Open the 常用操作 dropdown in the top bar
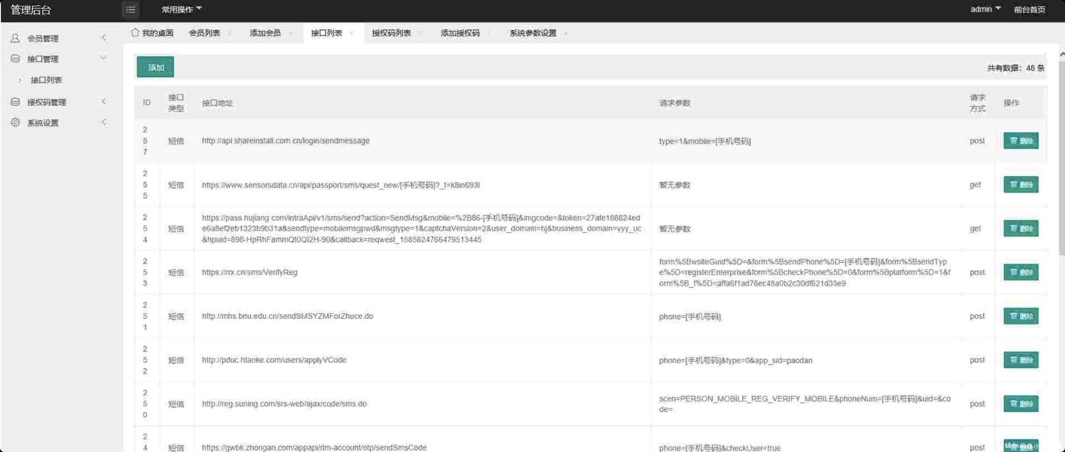This screenshot has width=1065, height=452. pyautogui.click(x=181, y=9)
